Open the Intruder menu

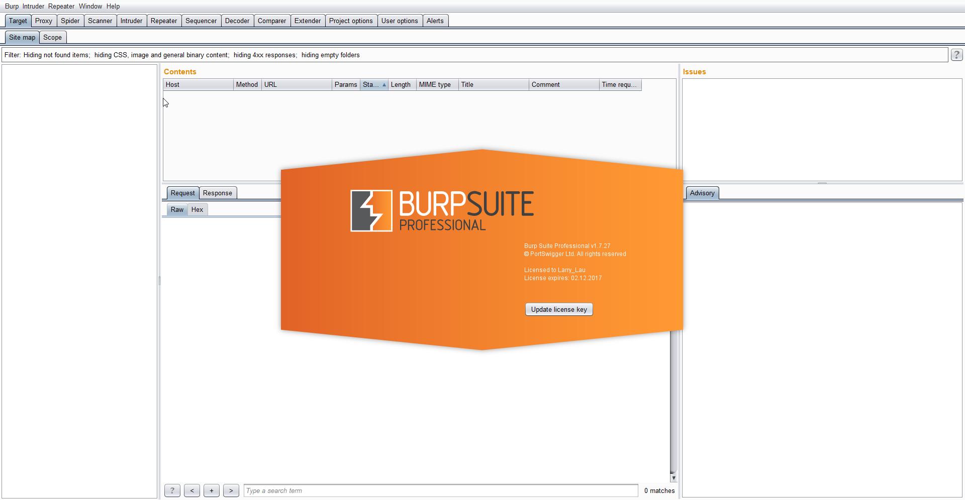point(33,7)
